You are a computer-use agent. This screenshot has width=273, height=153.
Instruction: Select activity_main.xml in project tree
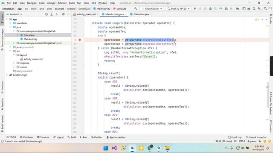tap(33, 59)
